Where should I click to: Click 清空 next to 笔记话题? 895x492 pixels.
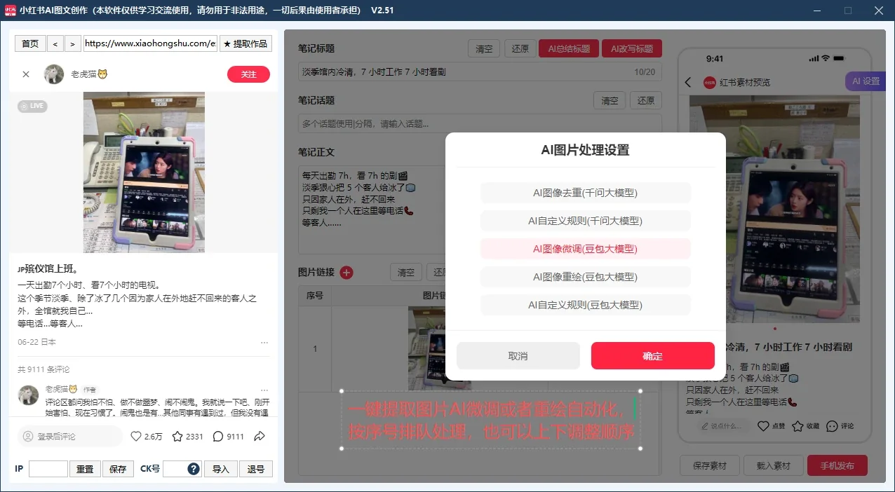pyautogui.click(x=610, y=100)
